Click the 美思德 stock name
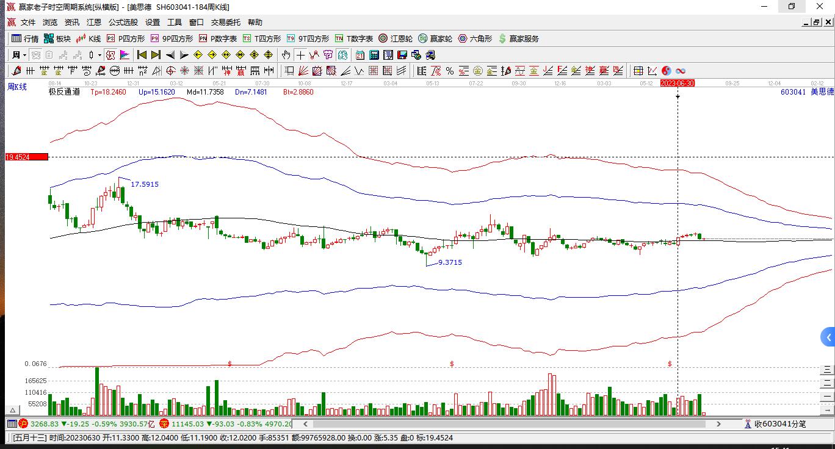Image resolution: width=835 pixels, height=449 pixels. (x=822, y=92)
